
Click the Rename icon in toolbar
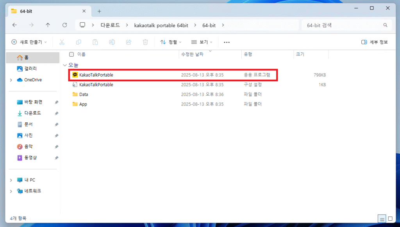coord(112,42)
